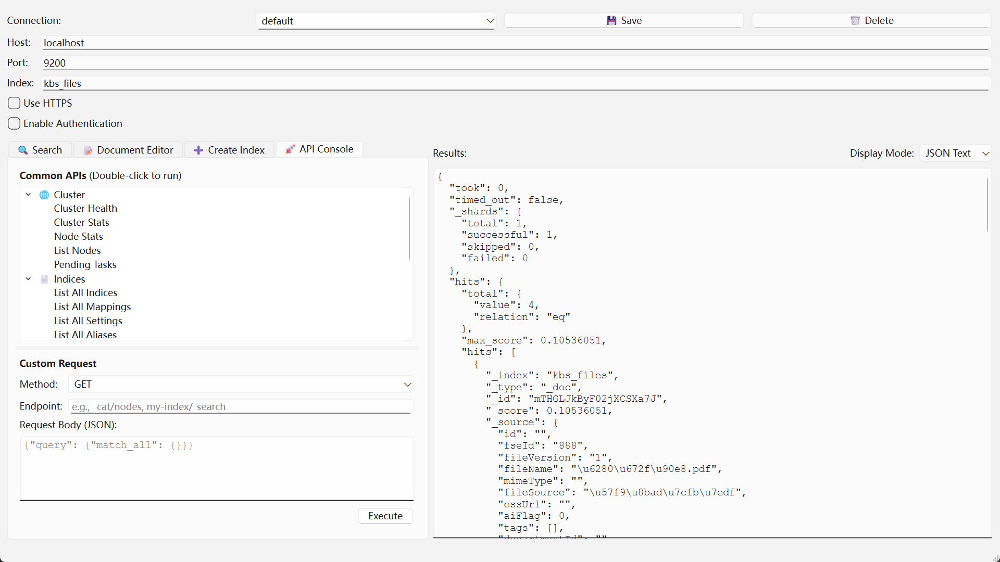
Task: Collapse the Cluster tree node
Action: click(28, 195)
